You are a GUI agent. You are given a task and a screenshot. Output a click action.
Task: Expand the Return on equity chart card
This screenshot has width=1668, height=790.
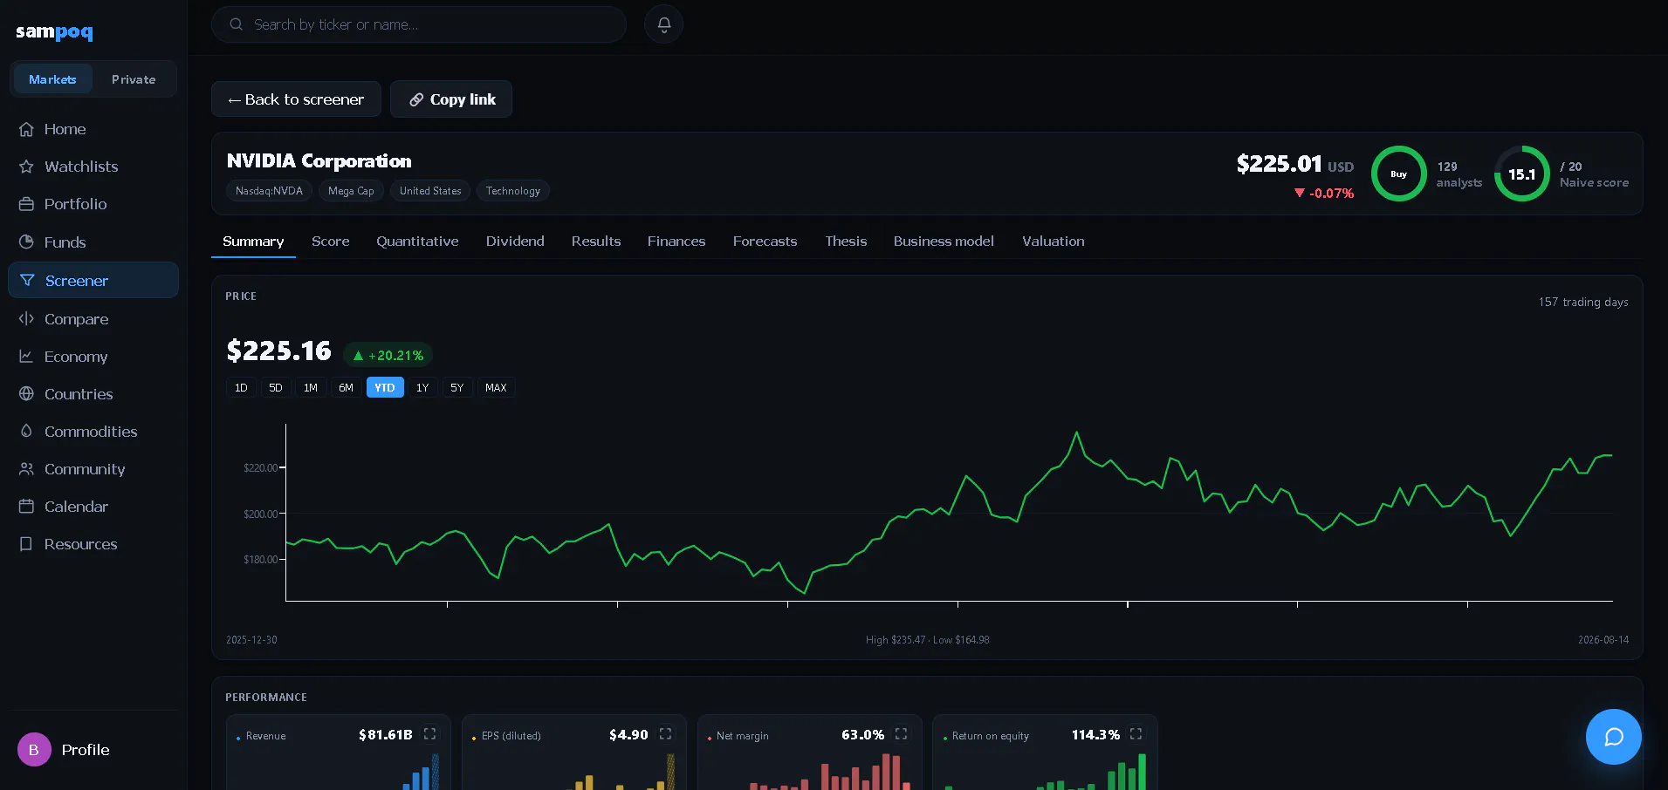click(x=1136, y=734)
